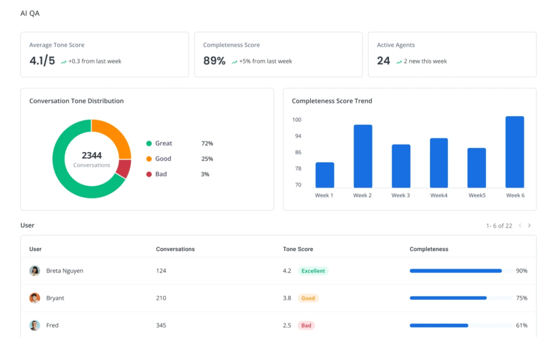Click trend arrow icon in Average Tone Score

click(x=64, y=62)
